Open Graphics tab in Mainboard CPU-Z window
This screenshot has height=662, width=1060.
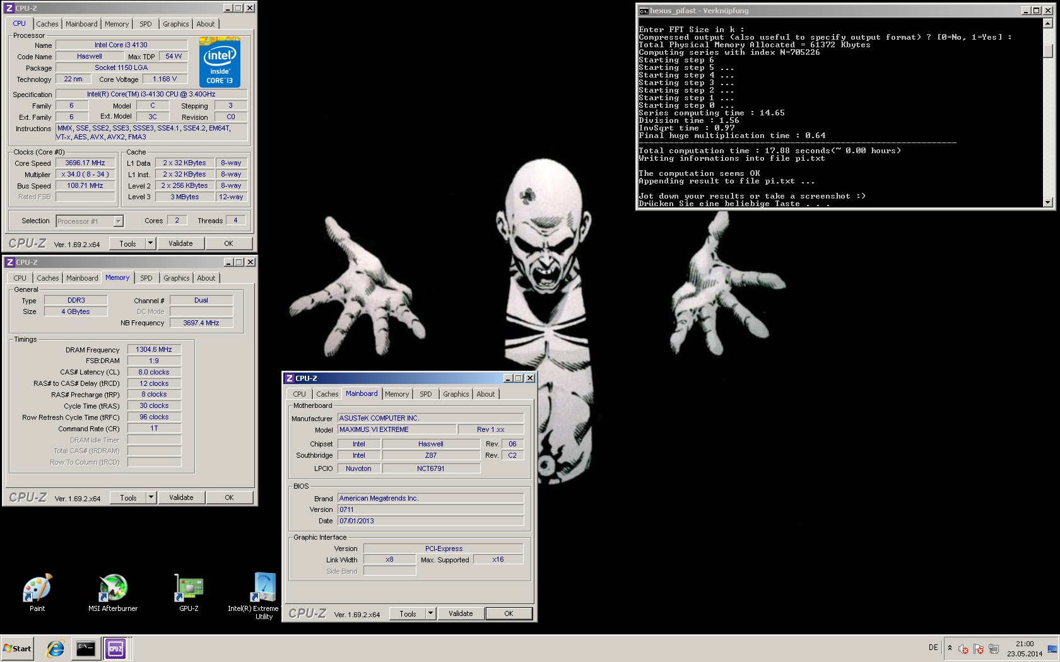tap(456, 394)
